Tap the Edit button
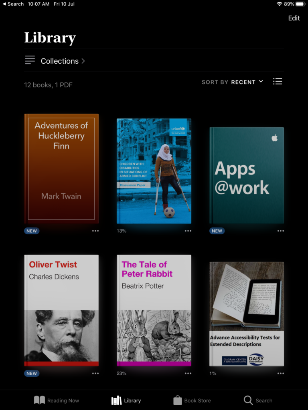This screenshot has height=410, width=308. [x=294, y=18]
